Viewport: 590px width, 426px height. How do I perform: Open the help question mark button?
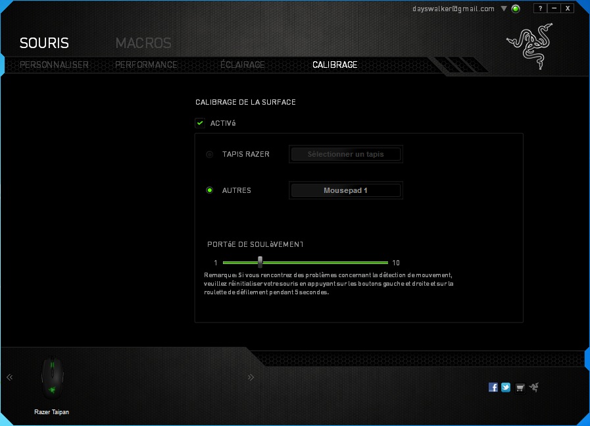[540, 9]
